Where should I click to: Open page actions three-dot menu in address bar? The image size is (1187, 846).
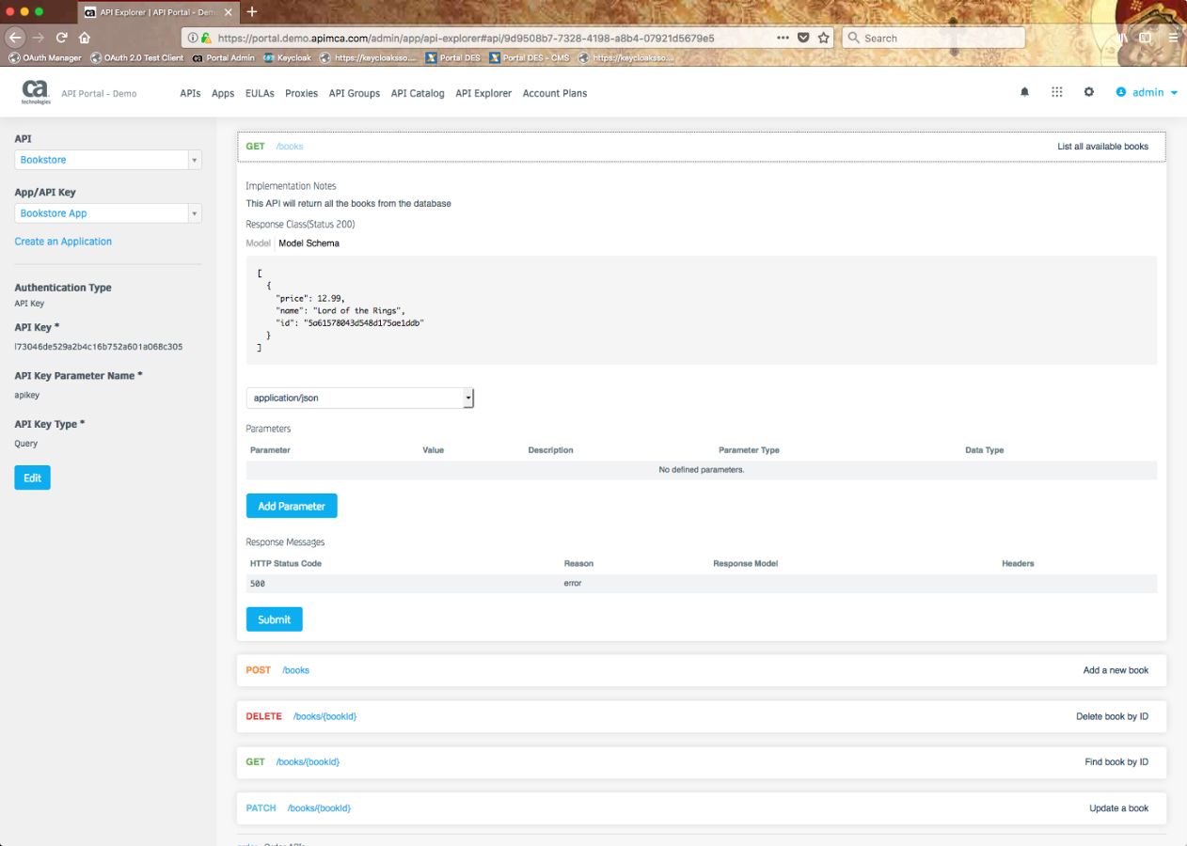[783, 38]
